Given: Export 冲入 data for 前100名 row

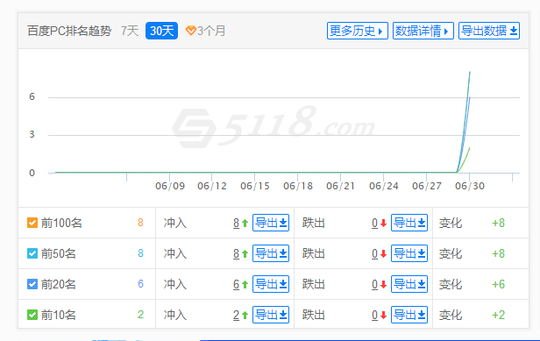Looking at the screenshot, I should pos(271,223).
